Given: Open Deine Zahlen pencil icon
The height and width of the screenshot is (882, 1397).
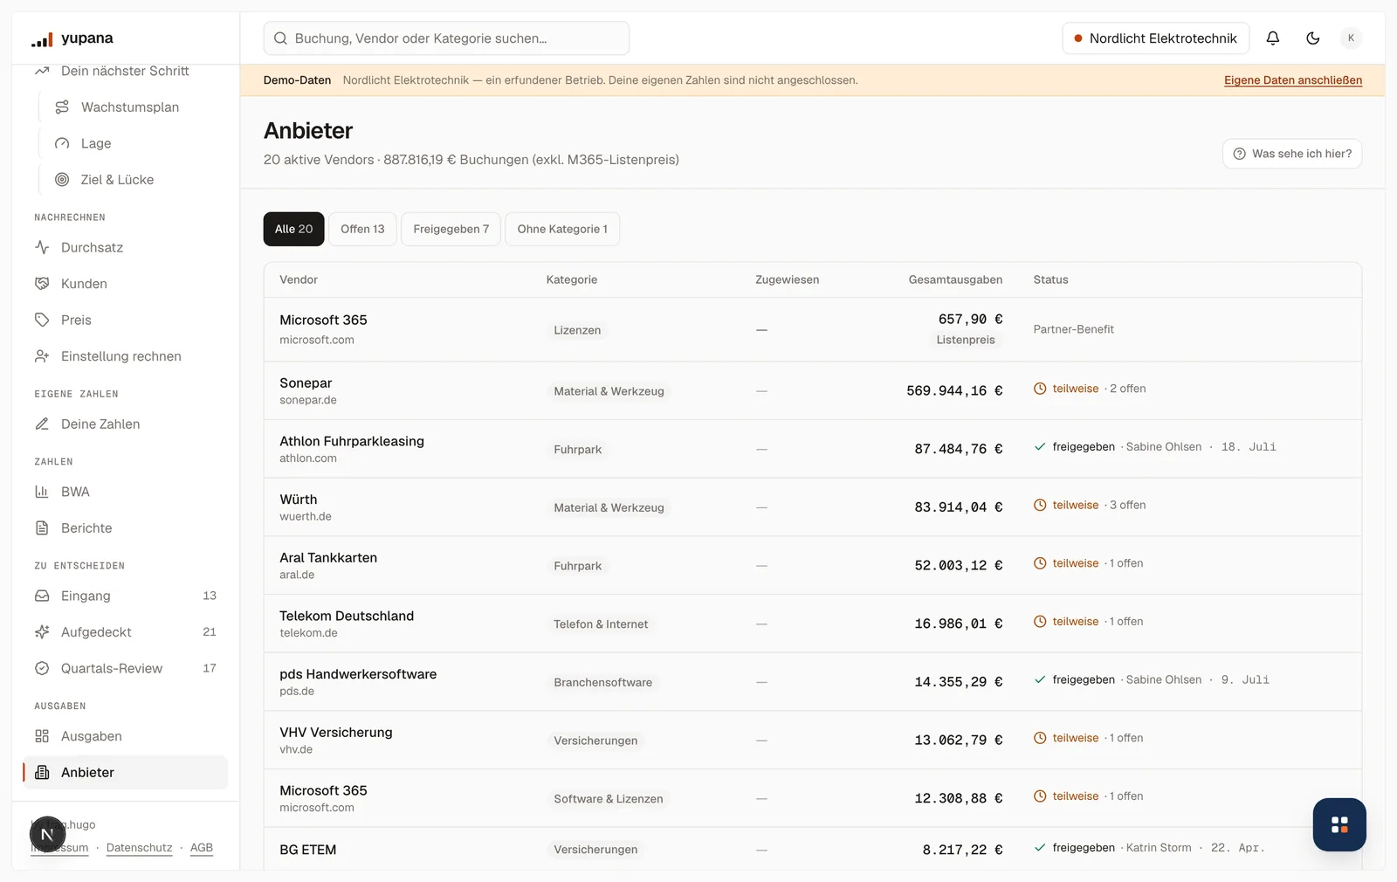Looking at the screenshot, I should tap(42, 424).
